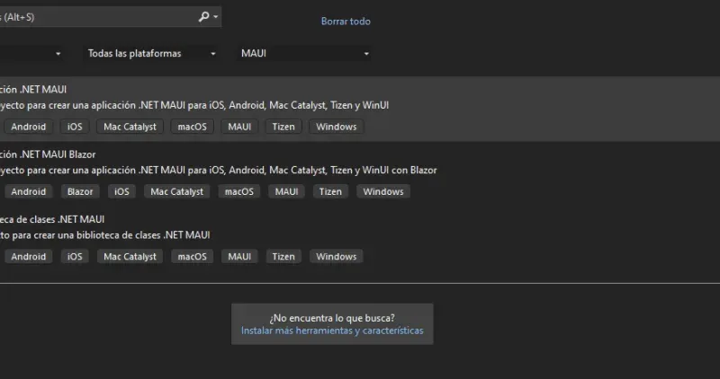
Task: Click description mentioning WinUI without Blazor
Action: point(194,105)
